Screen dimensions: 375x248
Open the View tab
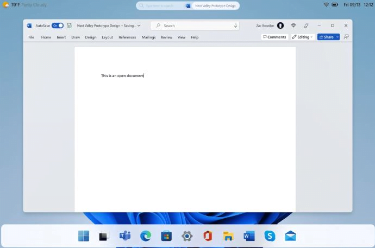[182, 37]
